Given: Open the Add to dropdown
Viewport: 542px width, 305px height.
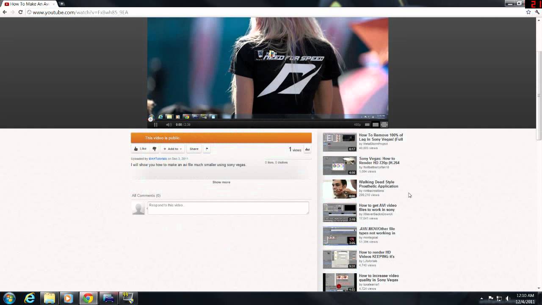Looking at the screenshot, I should click(172, 149).
